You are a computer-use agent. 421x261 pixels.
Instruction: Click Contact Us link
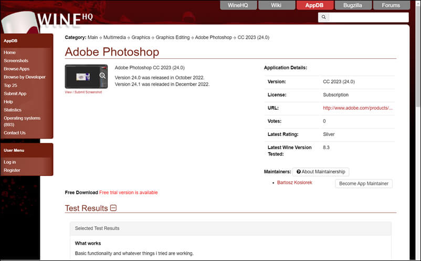coord(15,133)
